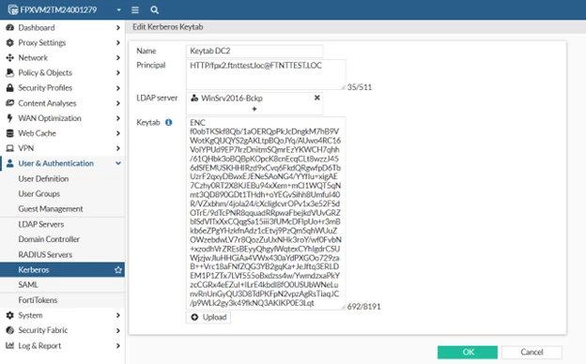Click the Network arrows icon
This screenshot has width=586, height=364.
click(10, 58)
